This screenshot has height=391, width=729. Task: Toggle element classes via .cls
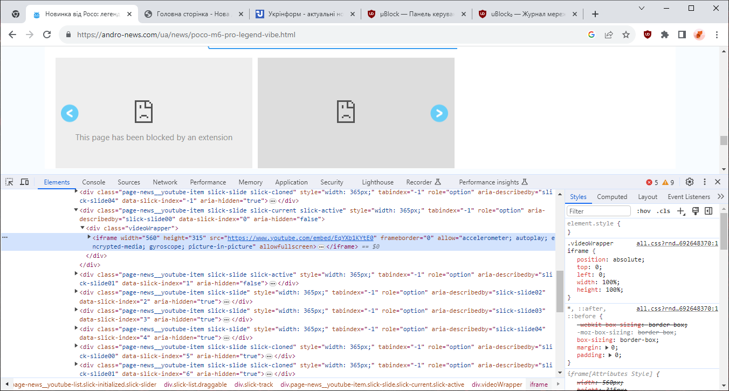point(664,211)
